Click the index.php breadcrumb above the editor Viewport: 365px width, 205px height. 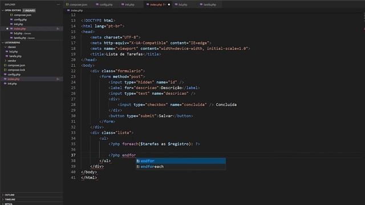pyautogui.click(x=76, y=10)
